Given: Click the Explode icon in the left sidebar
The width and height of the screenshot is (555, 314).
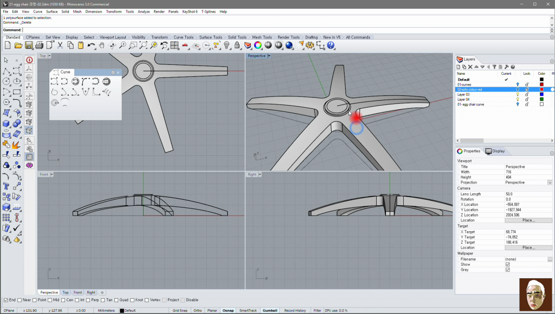Looking at the screenshot, I should 17,145.
